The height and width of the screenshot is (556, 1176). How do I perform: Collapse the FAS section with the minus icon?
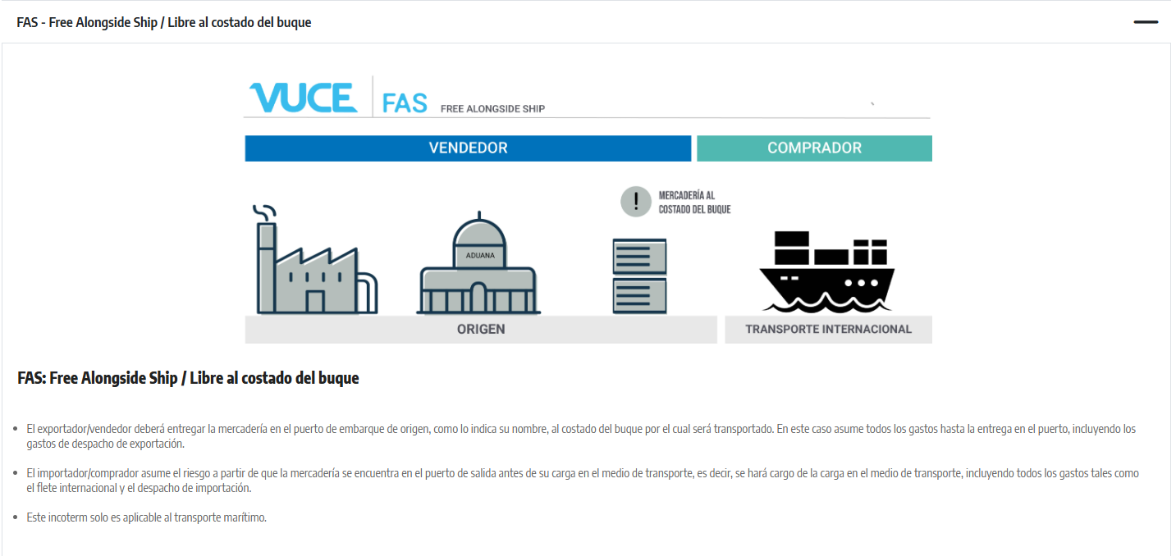(1146, 22)
